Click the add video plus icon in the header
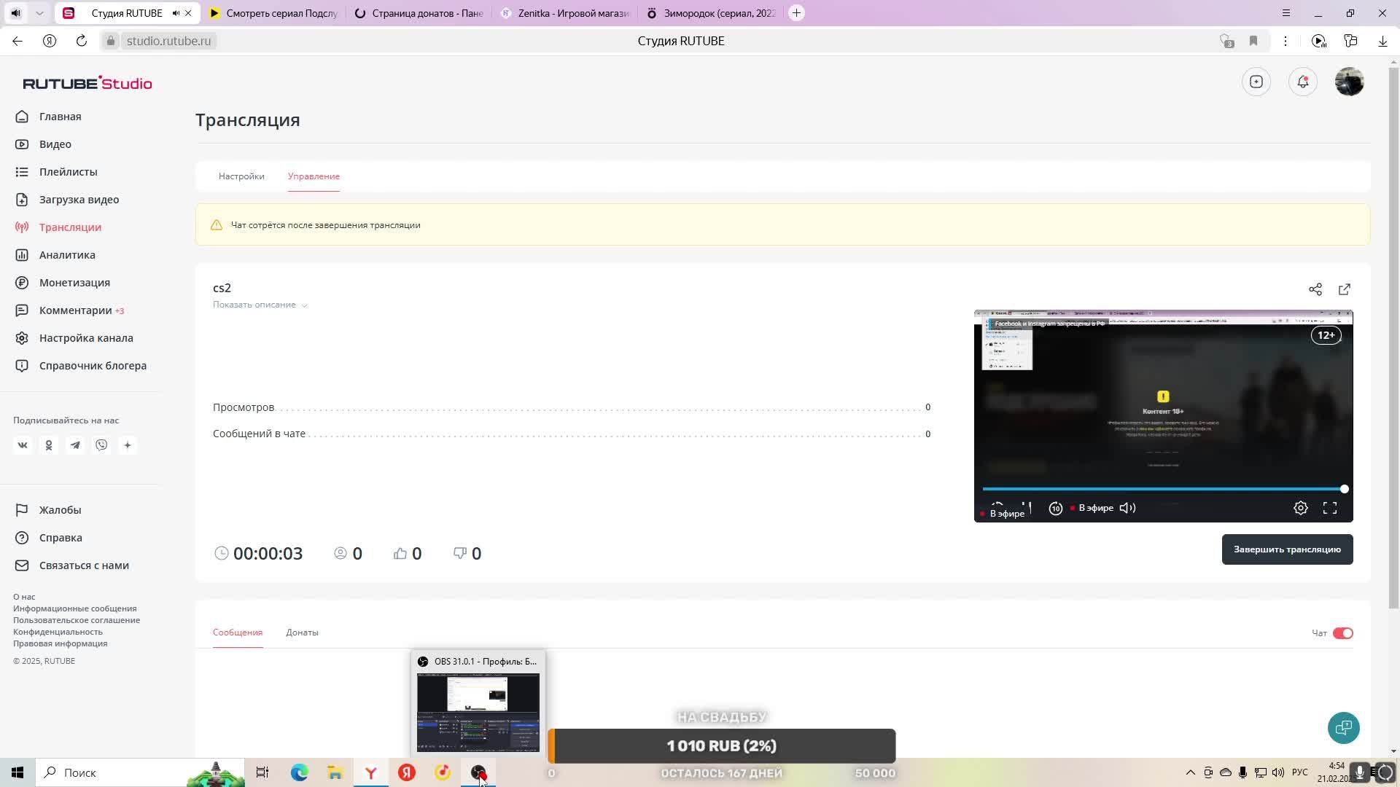 click(1256, 82)
